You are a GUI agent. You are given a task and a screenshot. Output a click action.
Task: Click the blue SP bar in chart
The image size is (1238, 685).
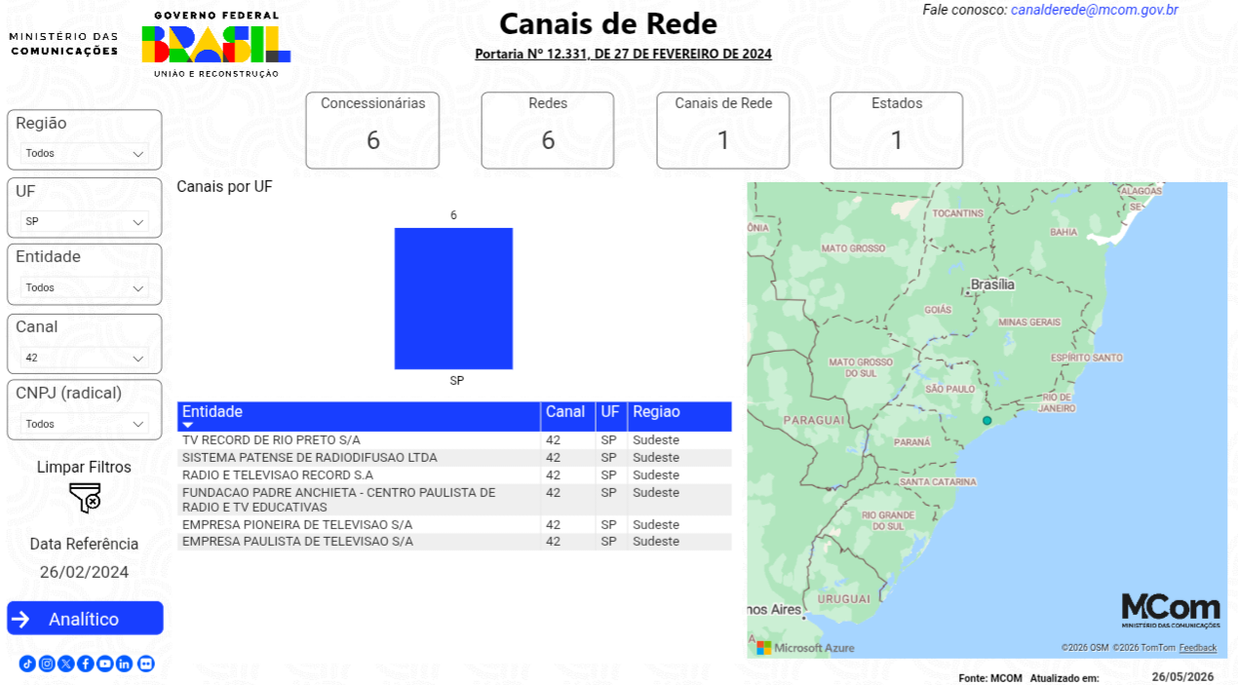click(453, 298)
